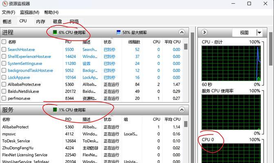Collapse the 进程 section with chevron
Screen dimensions: 274x163
(182, 32)
